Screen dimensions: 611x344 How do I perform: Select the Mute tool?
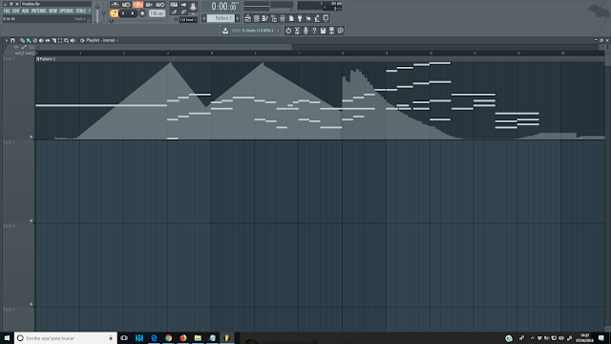pyautogui.click(x=41, y=40)
